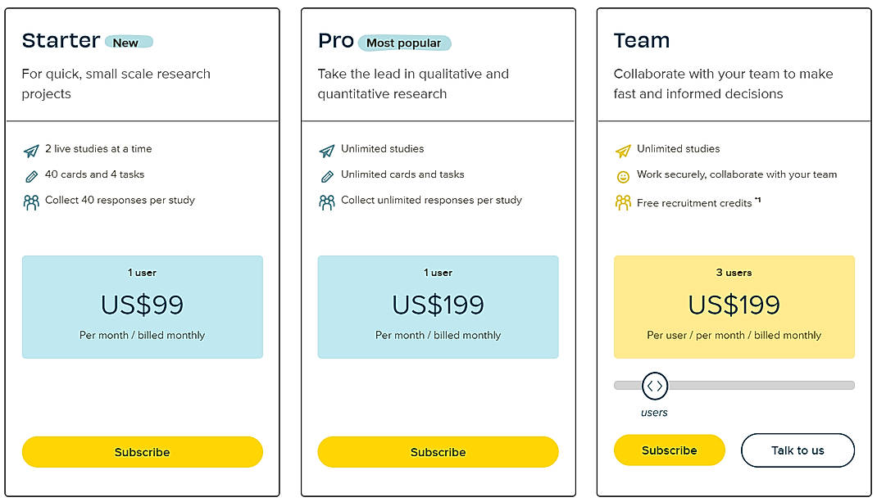Click the US$99 pricing panel
This screenshot has height=502, width=877.
[142, 306]
